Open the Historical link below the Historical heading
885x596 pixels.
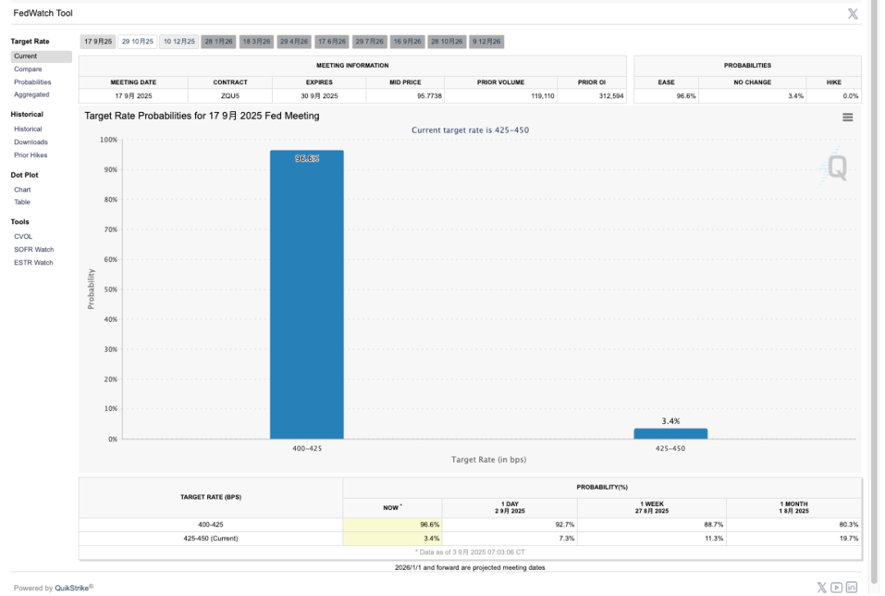pos(28,129)
